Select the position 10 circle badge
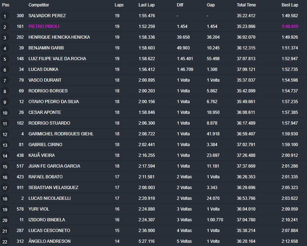The height and width of the screenshot is (246, 307). coord(5,113)
